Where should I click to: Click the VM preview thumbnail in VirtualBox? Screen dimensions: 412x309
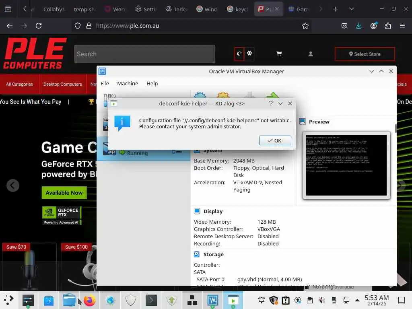(x=346, y=165)
